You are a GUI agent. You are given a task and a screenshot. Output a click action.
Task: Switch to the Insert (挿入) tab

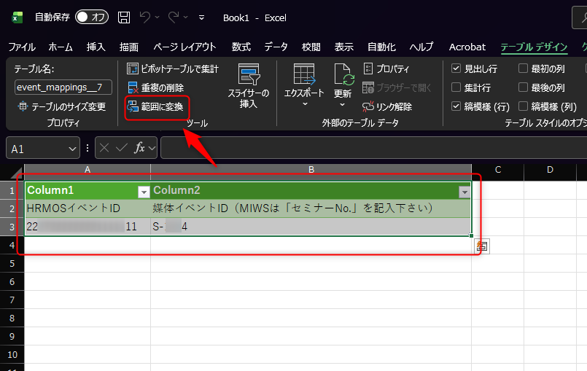pos(96,47)
